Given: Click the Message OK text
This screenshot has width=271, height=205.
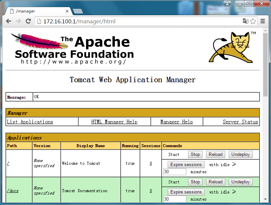Looking at the screenshot, I should pyautogui.click(x=36, y=97).
